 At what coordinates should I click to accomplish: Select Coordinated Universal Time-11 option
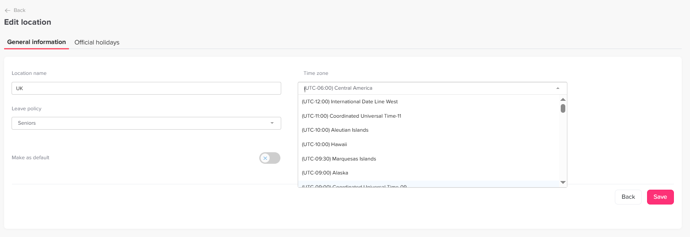click(x=351, y=116)
